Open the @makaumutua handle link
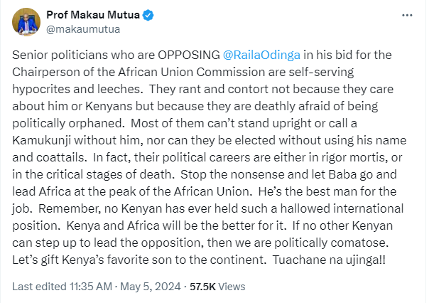434x303 pixels. tap(83, 29)
